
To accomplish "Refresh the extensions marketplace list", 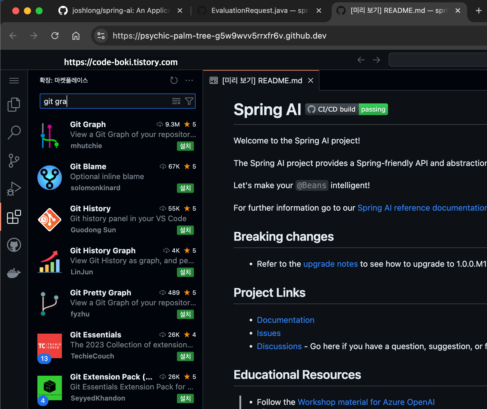I will coord(174,80).
